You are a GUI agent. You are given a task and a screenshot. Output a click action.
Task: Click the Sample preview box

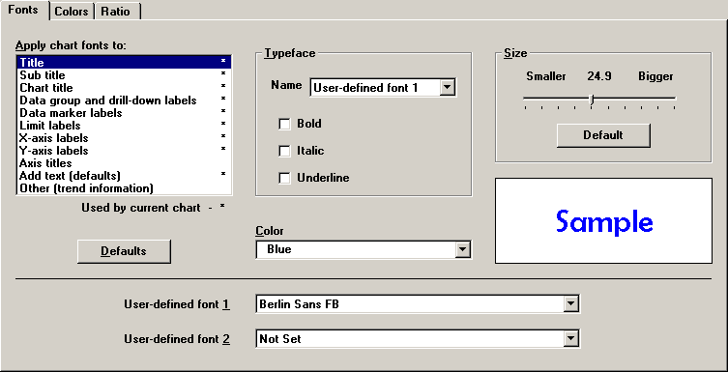point(603,221)
